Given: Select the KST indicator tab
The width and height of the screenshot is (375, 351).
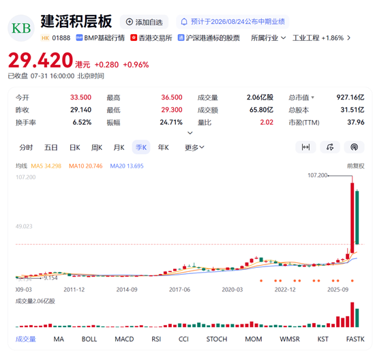Looking at the screenshot, I should pos(323,339).
